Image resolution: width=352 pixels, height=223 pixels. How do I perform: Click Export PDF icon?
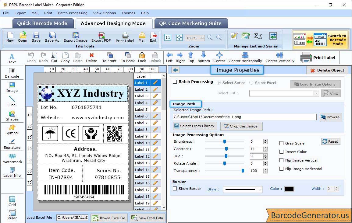101,37
